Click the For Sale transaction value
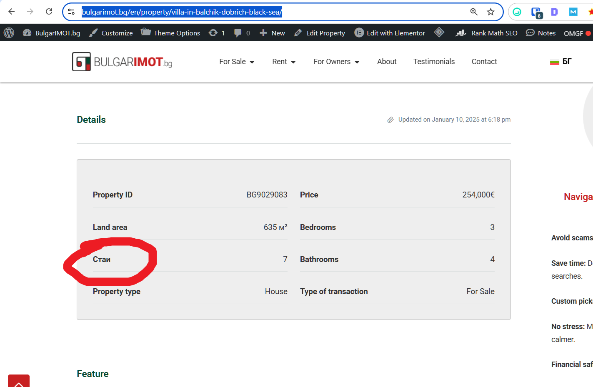Screen dimensions: 593x387 (x=480, y=291)
